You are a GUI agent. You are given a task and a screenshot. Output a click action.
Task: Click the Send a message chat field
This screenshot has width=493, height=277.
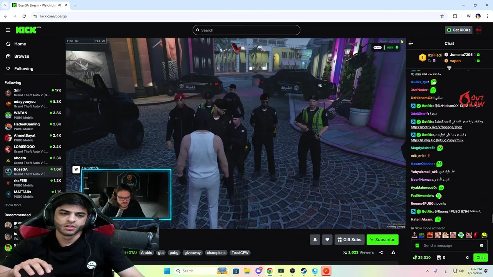[449, 245]
